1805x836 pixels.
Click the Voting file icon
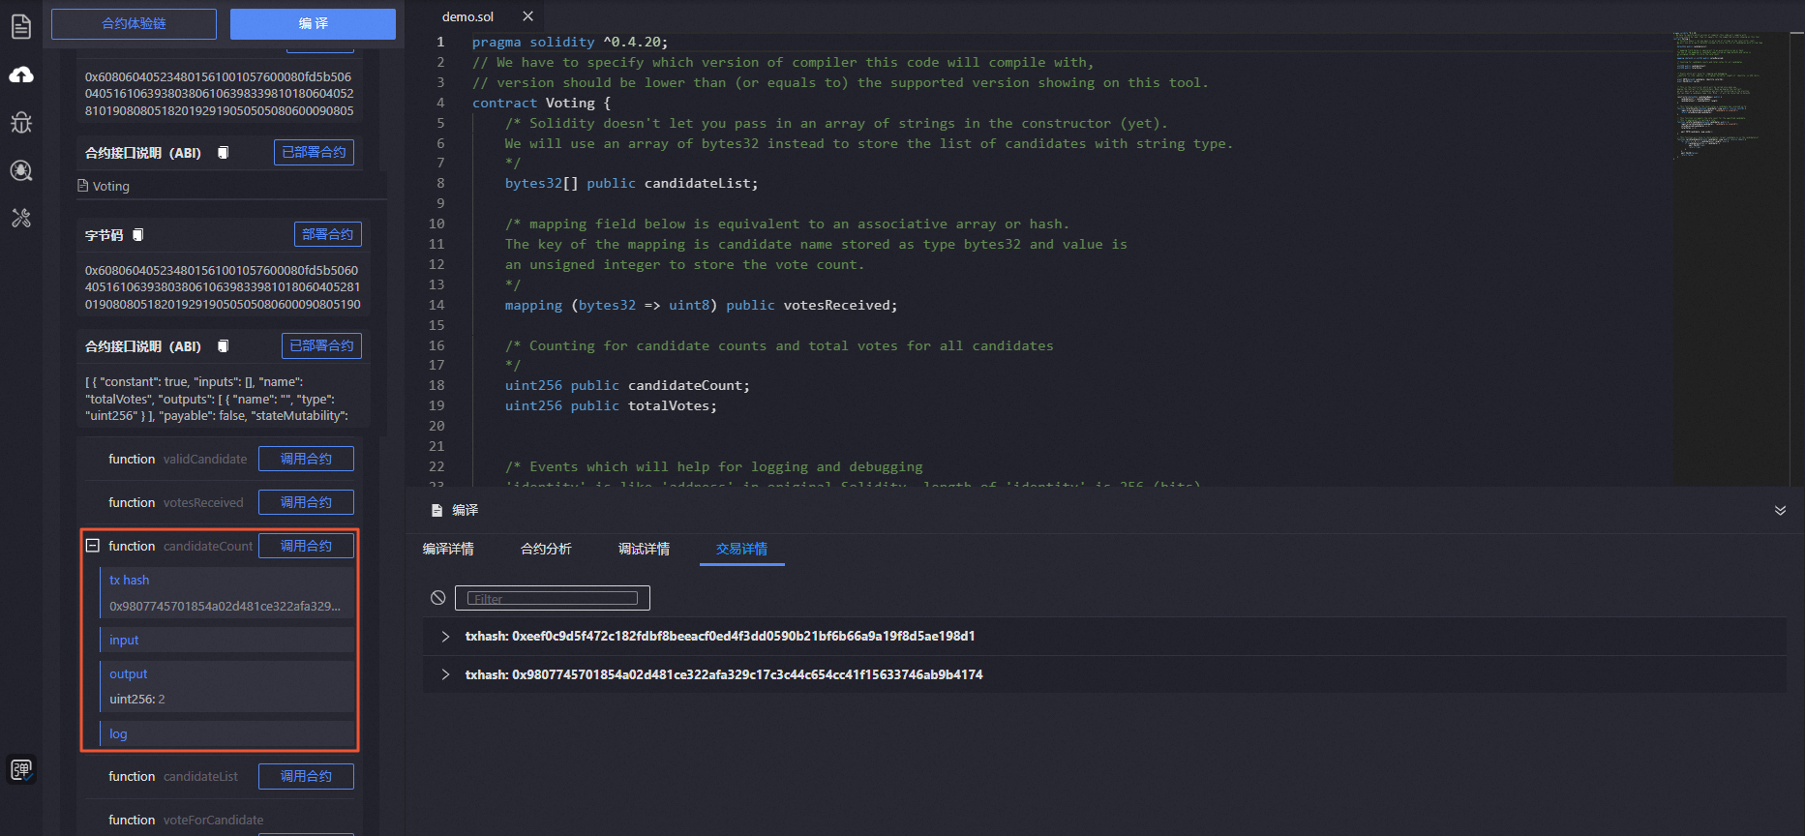point(83,186)
